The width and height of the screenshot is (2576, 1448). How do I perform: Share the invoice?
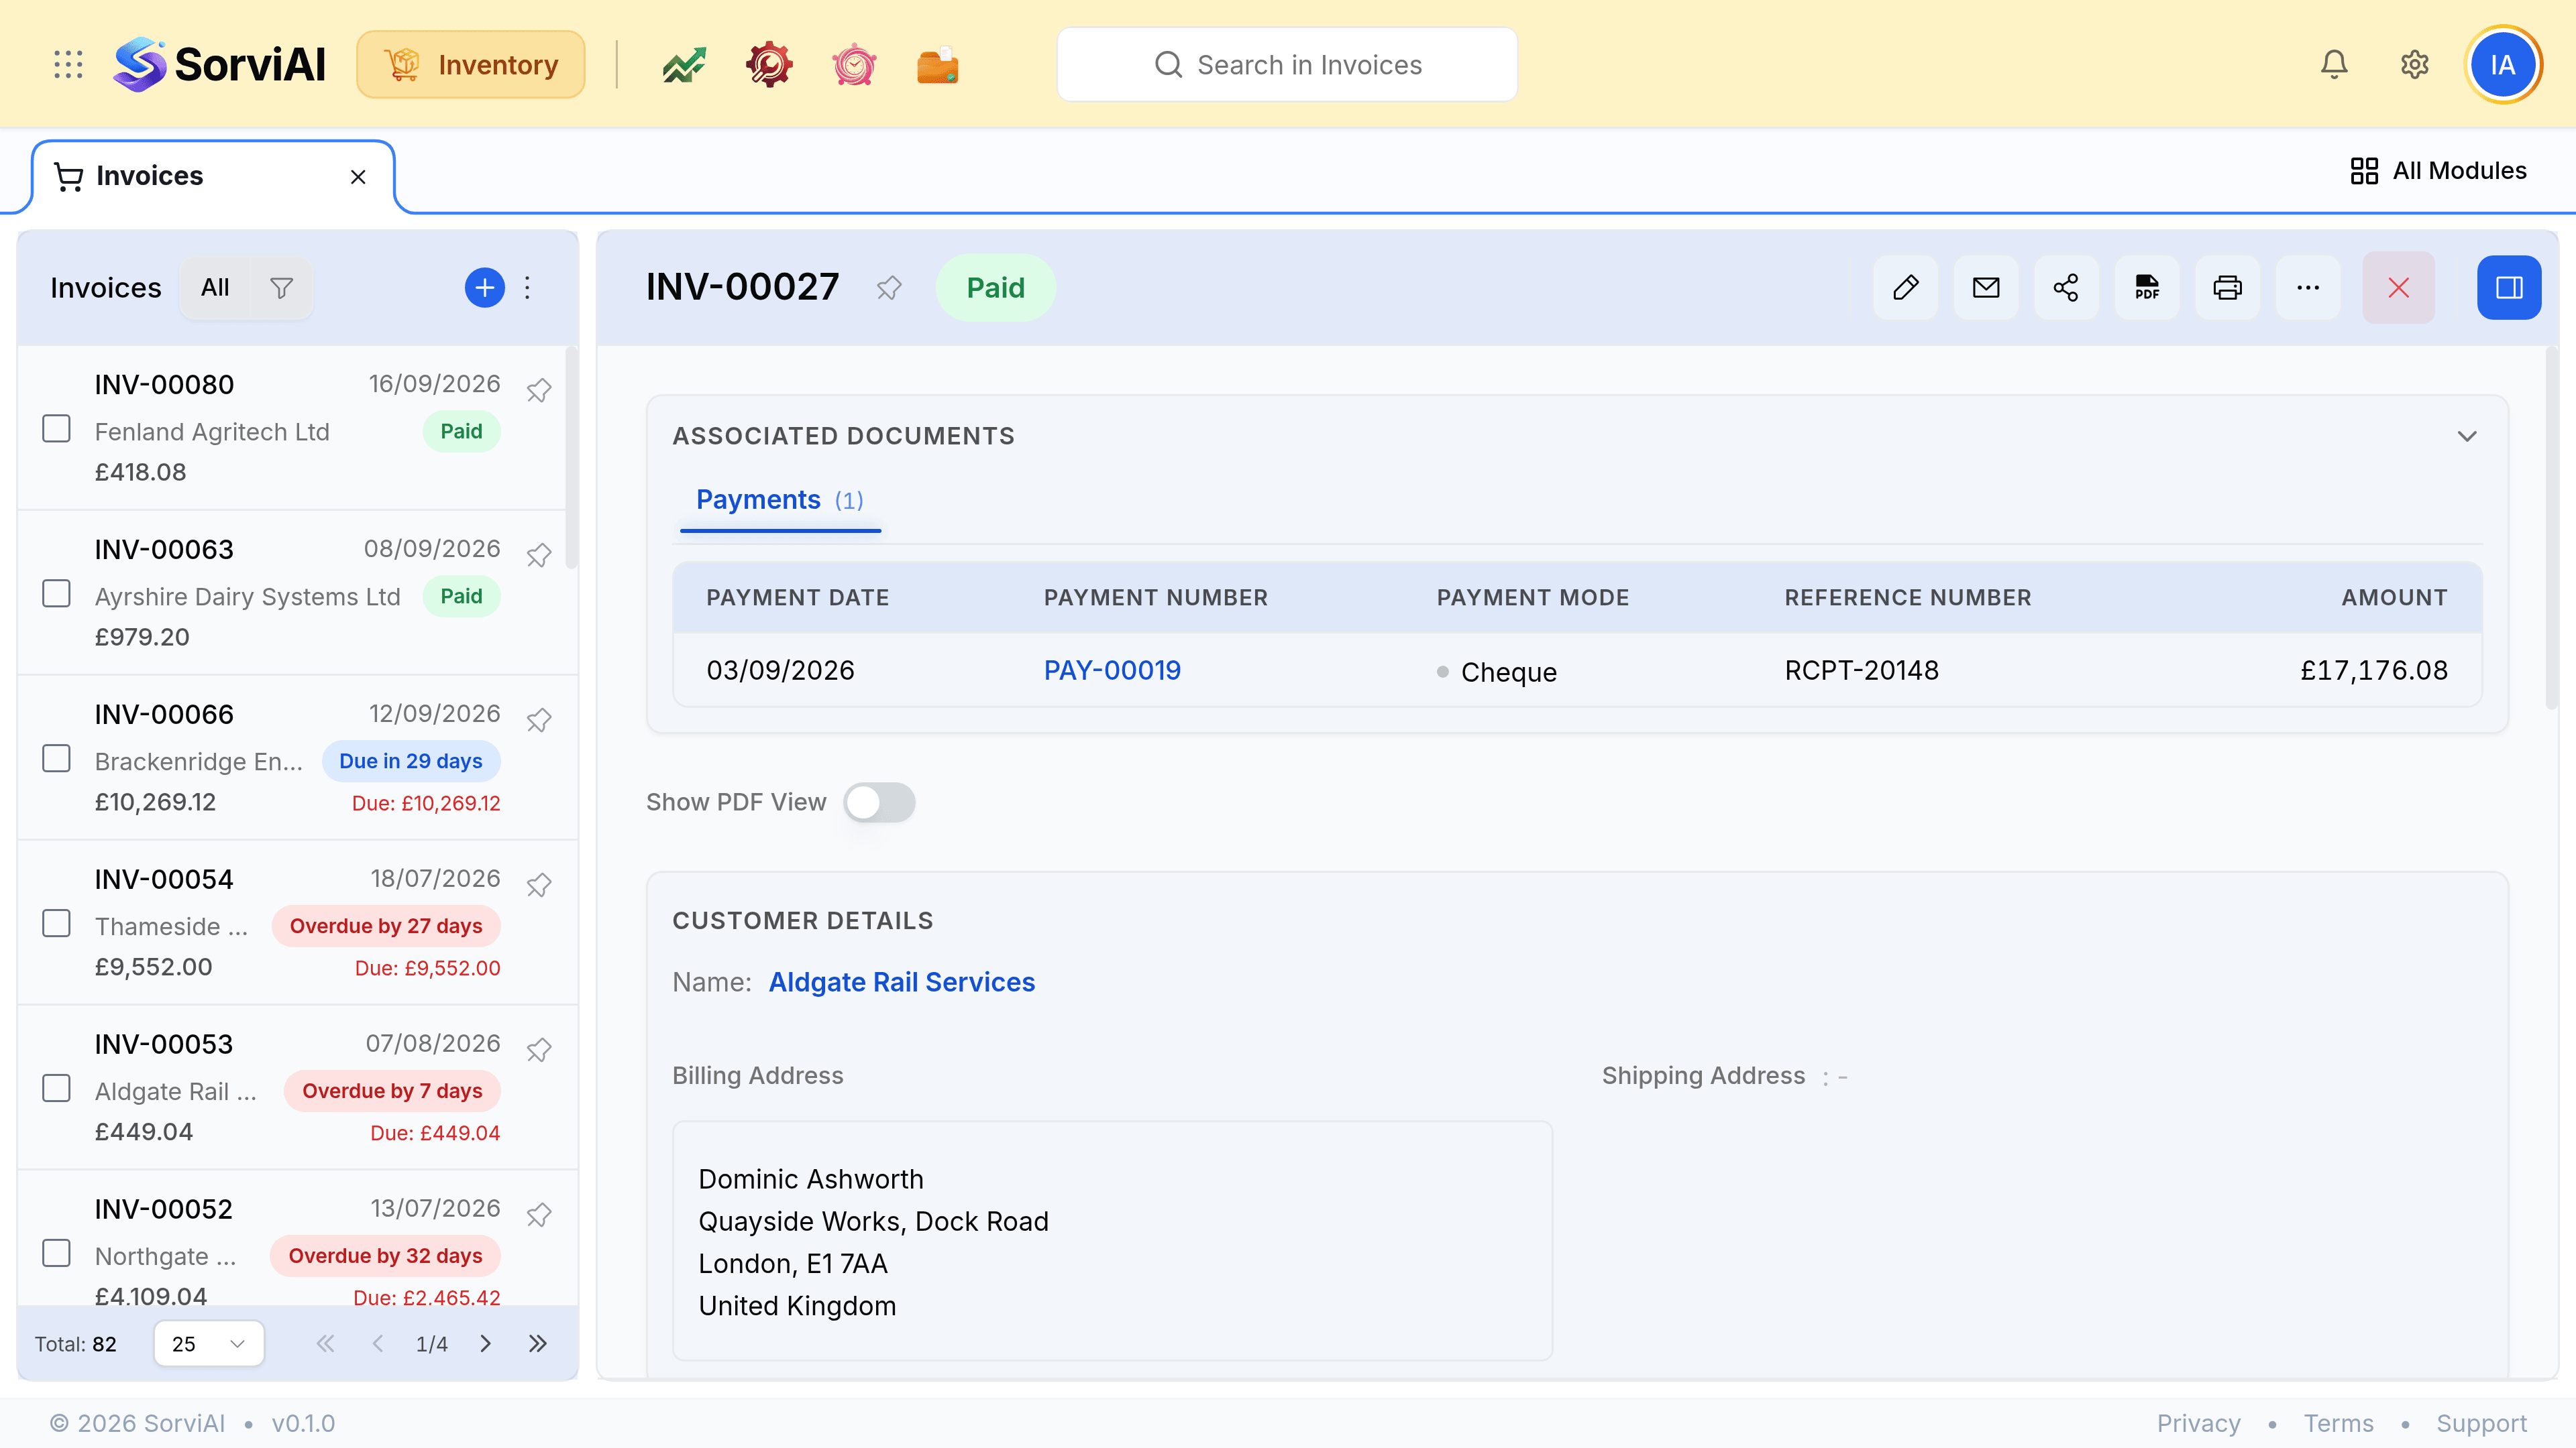click(2066, 288)
